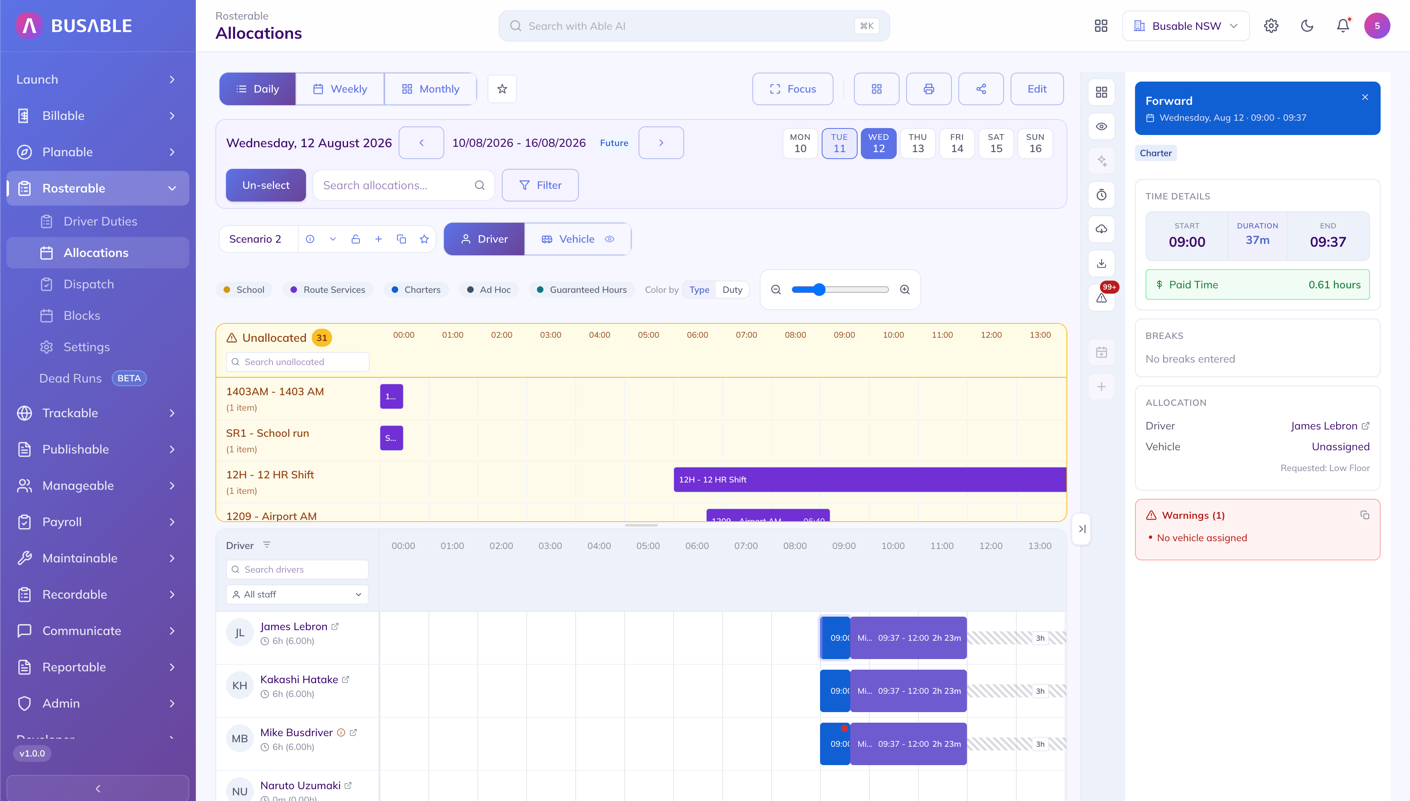The width and height of the screenshot is (1410, 801).
Task: Click the print icon button
Action: (x=929, y=89)
